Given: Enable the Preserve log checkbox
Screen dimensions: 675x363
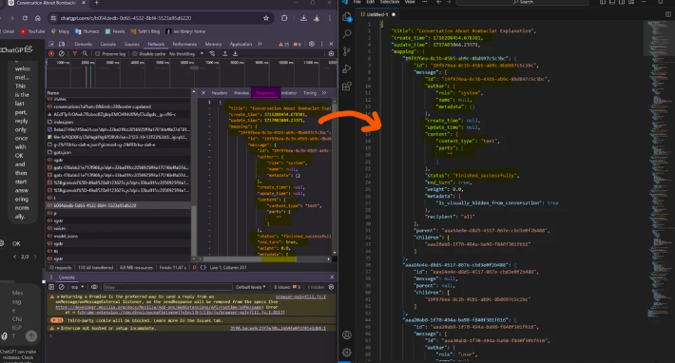Looking at the screenshot, I should [98, 54].
